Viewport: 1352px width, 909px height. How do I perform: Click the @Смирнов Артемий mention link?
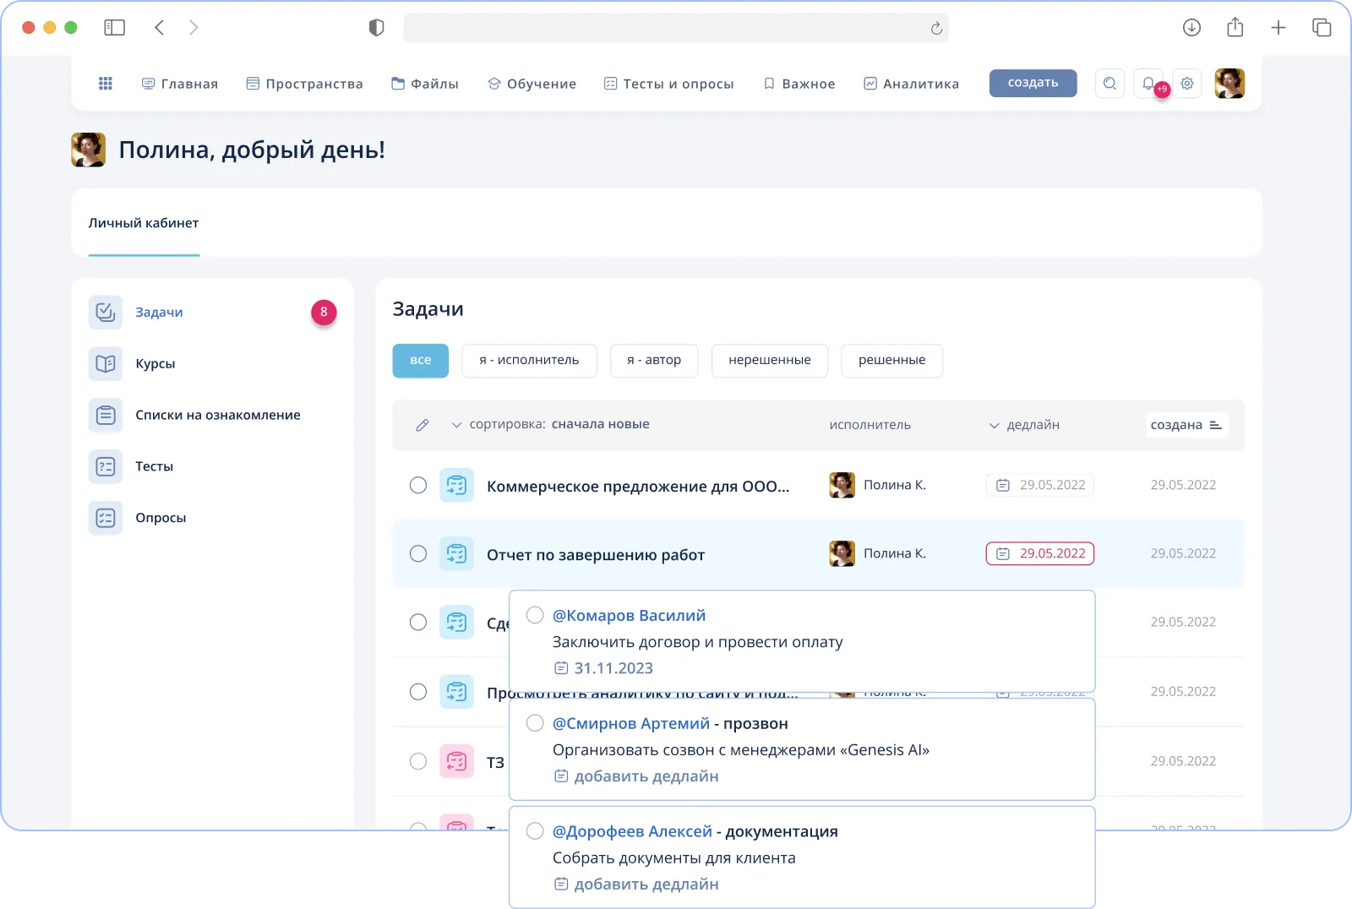631,724
